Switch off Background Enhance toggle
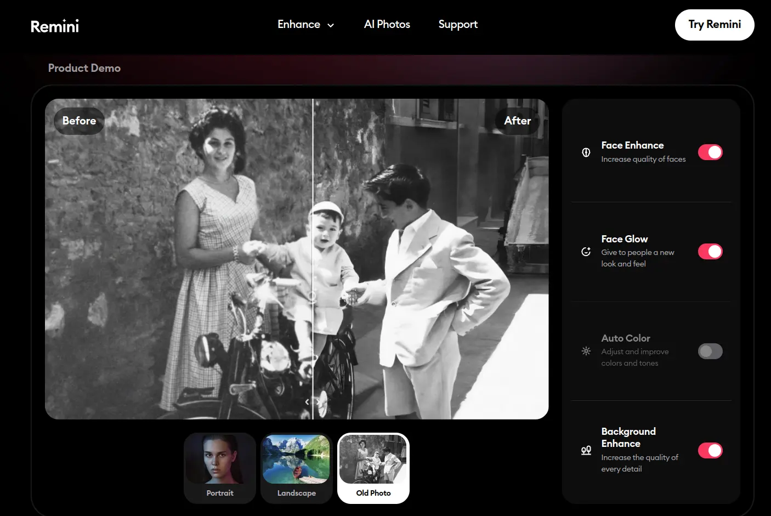The image size is (771, 516). coord(710,450)
